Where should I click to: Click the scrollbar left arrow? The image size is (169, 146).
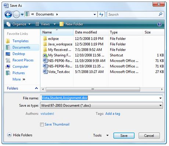[43, 89]
